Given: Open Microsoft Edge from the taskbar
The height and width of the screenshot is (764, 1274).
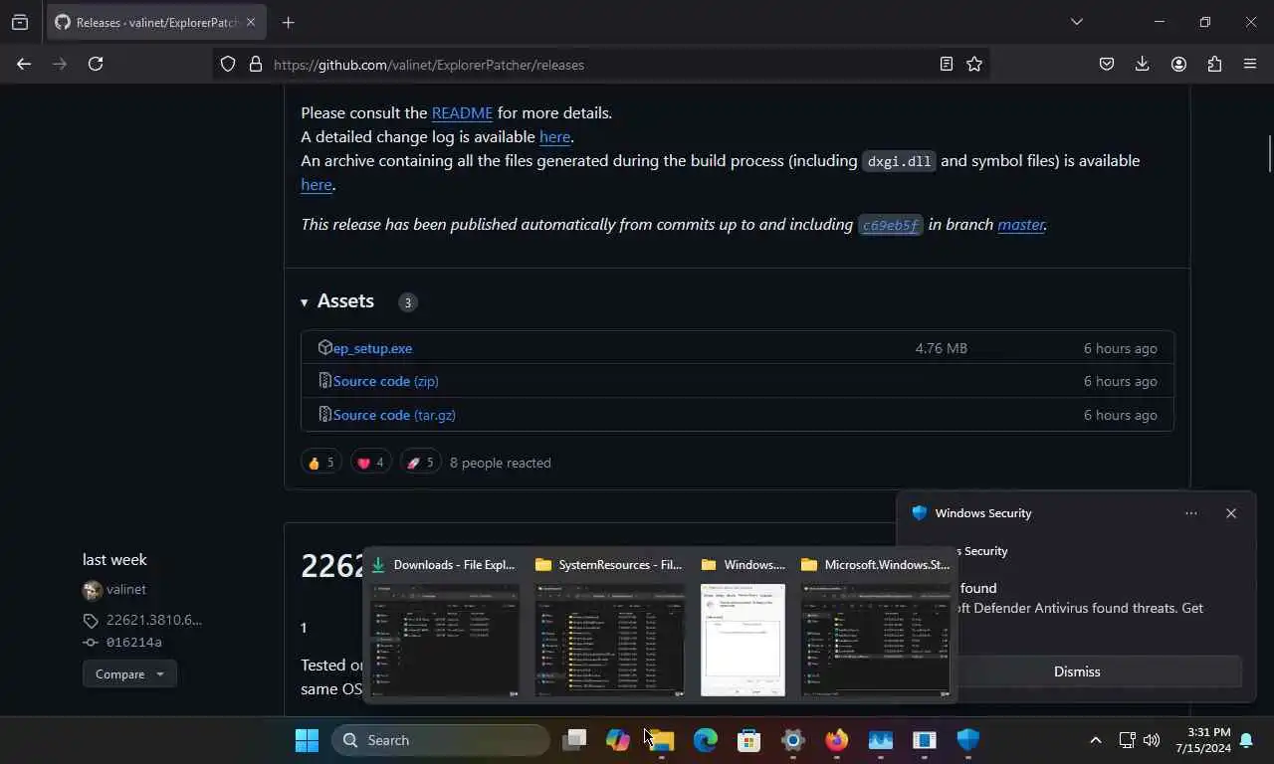Looking at the screenshot, I should [706, 740].
